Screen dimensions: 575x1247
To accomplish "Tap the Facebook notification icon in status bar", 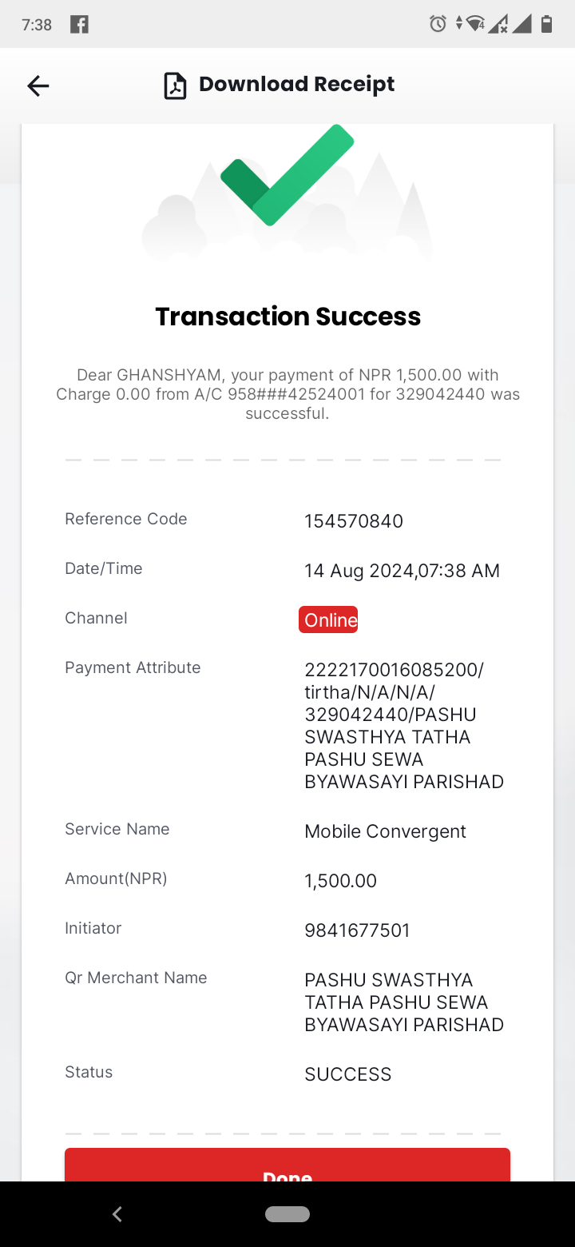I will [79, 24].
